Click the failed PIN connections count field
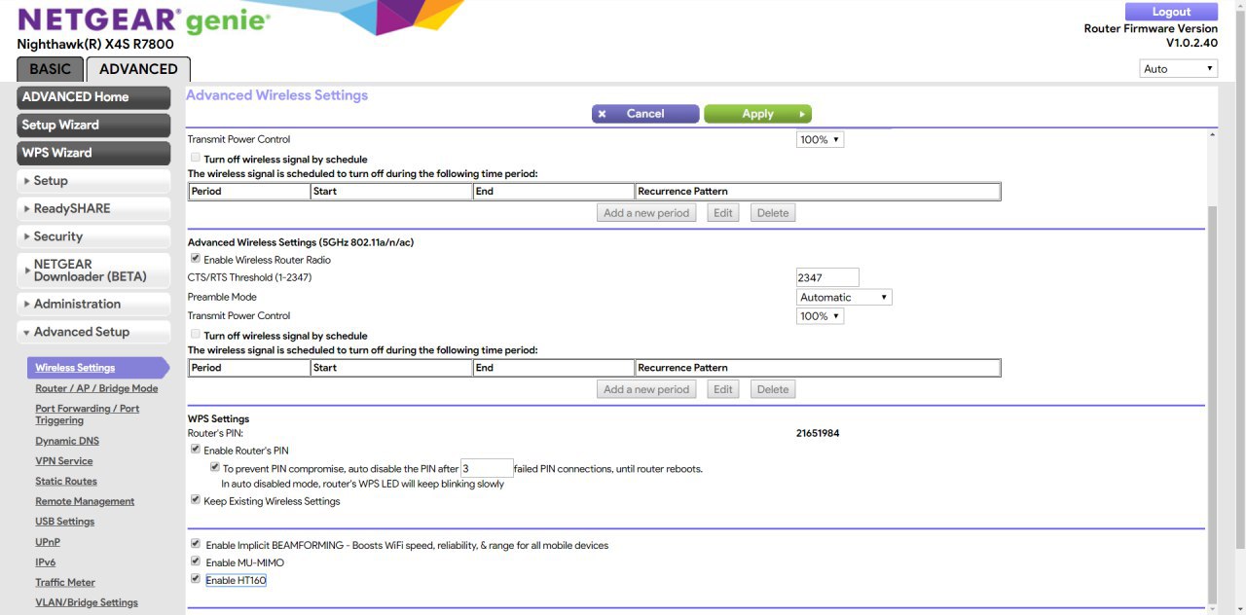 pos(486,468)
